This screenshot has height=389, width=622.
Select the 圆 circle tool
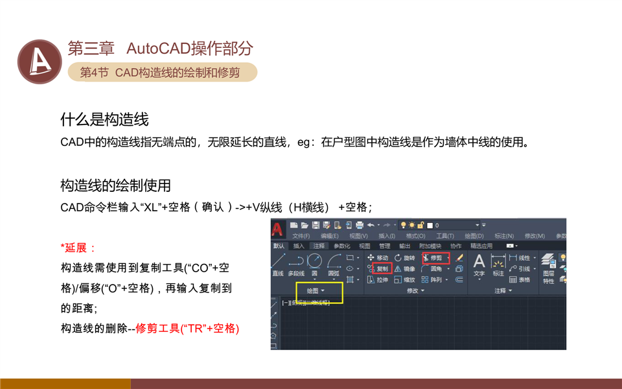[315, 265]
